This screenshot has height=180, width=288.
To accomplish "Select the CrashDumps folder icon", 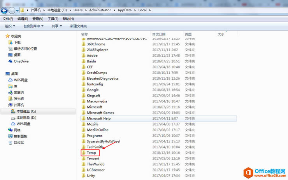I will point(84,72).
